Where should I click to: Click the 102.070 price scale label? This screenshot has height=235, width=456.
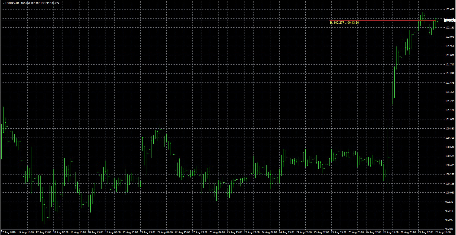point(450,37)
